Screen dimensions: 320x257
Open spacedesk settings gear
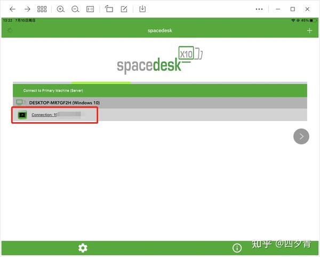83,248
